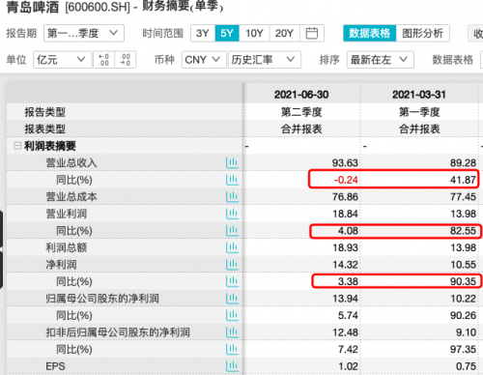
Task: Click the 营业利润 row label
Action: tap(66, 214)
